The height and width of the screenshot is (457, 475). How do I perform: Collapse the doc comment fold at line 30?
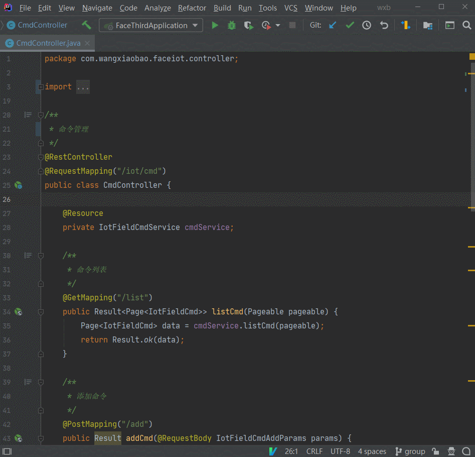41,256
